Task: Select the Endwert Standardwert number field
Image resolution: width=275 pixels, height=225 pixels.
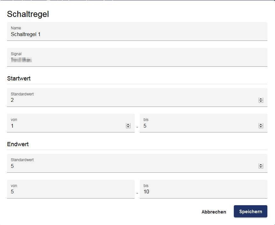Action: pyautogui.click(x=137, y=163)
